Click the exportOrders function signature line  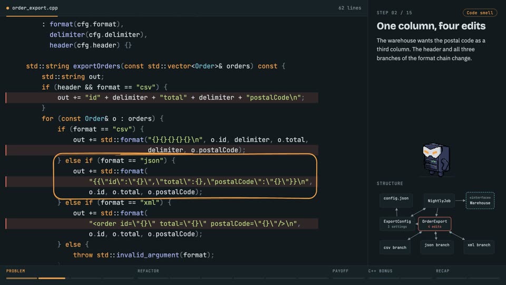155,66
